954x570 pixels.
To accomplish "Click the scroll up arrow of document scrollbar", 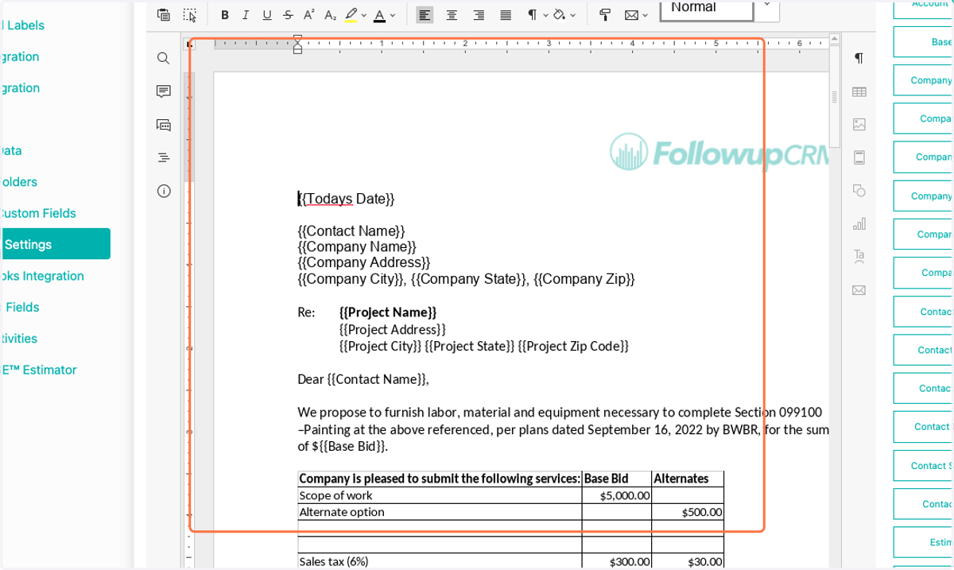I will (834, 38).
